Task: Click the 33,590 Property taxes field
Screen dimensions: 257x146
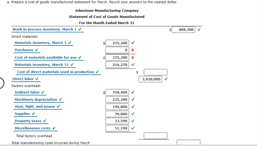Action: point(117,121)
